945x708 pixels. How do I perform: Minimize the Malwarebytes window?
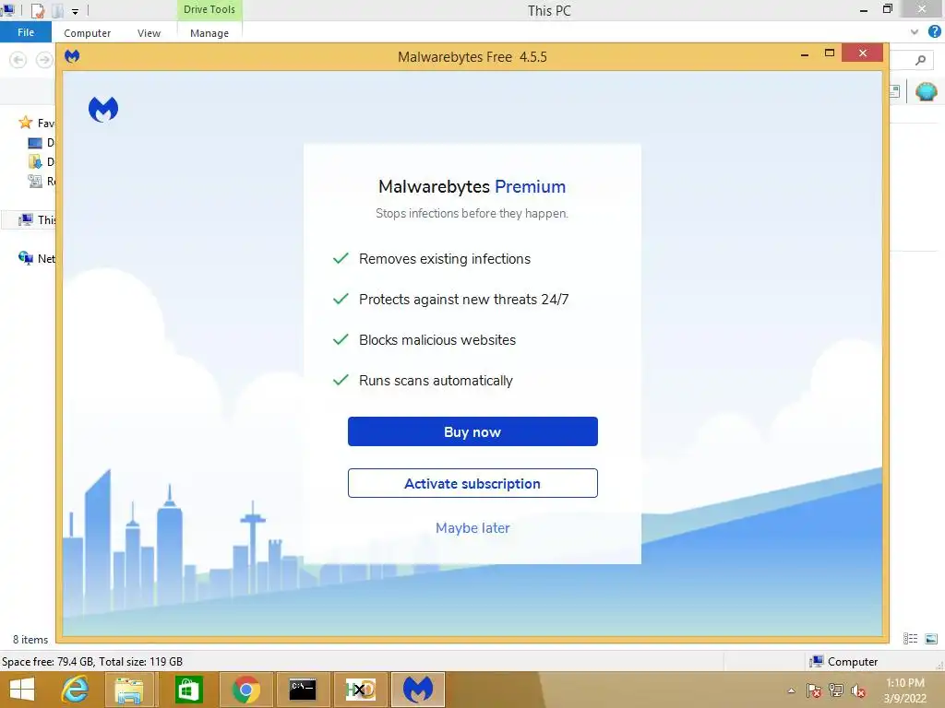point(805,54)
